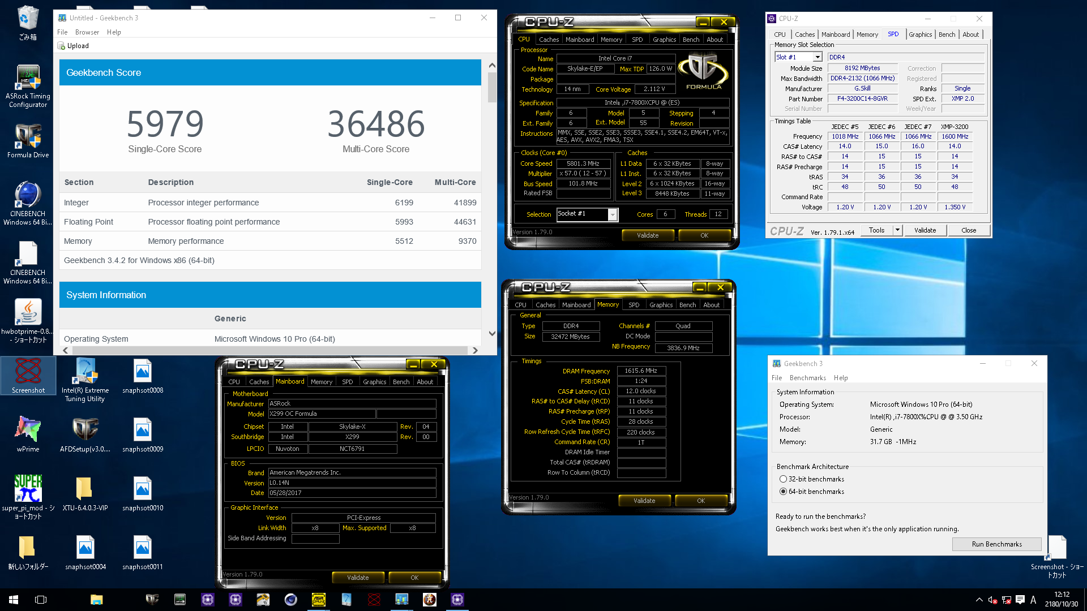Image resolution: width=1087 pixels, height=611 pixels.
Task: Click the muted volume tray icon
Action: pyautogui.click(x=992, y=600)
